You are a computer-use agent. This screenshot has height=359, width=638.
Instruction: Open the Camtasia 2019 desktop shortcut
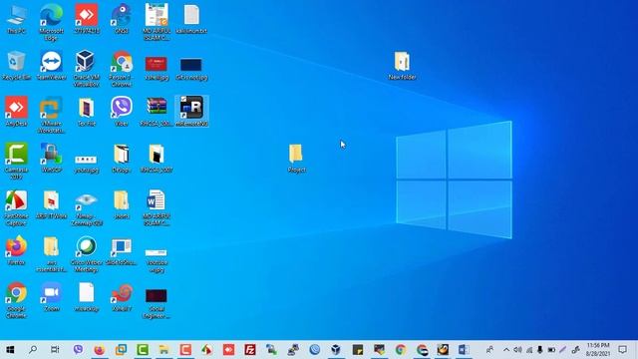[x=16, y=162]
